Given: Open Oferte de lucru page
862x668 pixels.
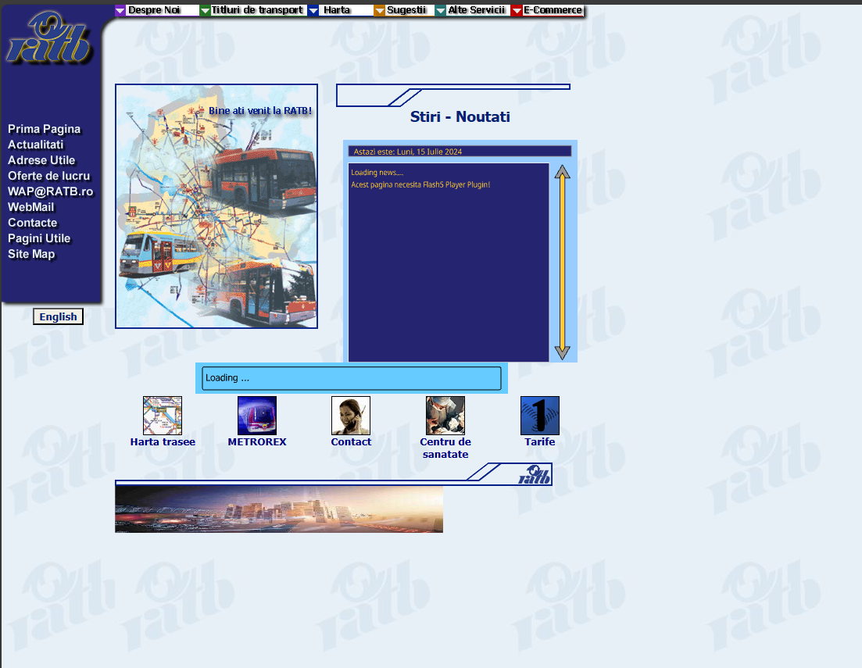Looking at the screenshot, I should tap(49, 176).
